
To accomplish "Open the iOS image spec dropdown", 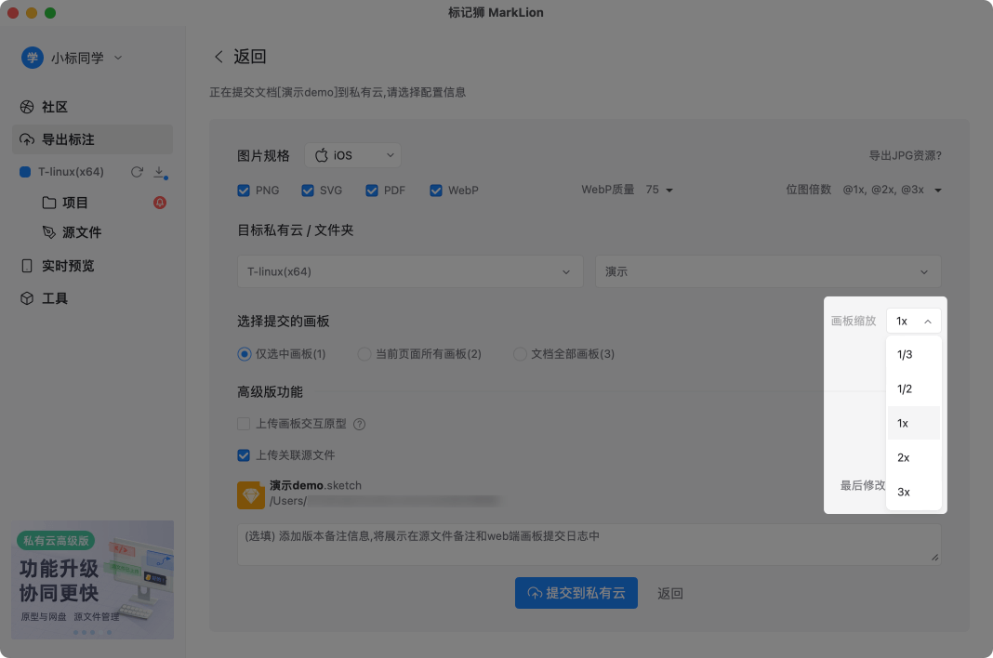I will 352,155.
